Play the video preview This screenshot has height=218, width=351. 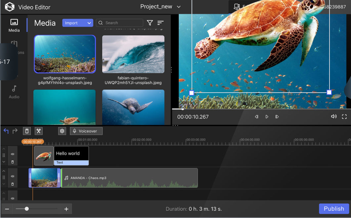click(x=267, y=117)
